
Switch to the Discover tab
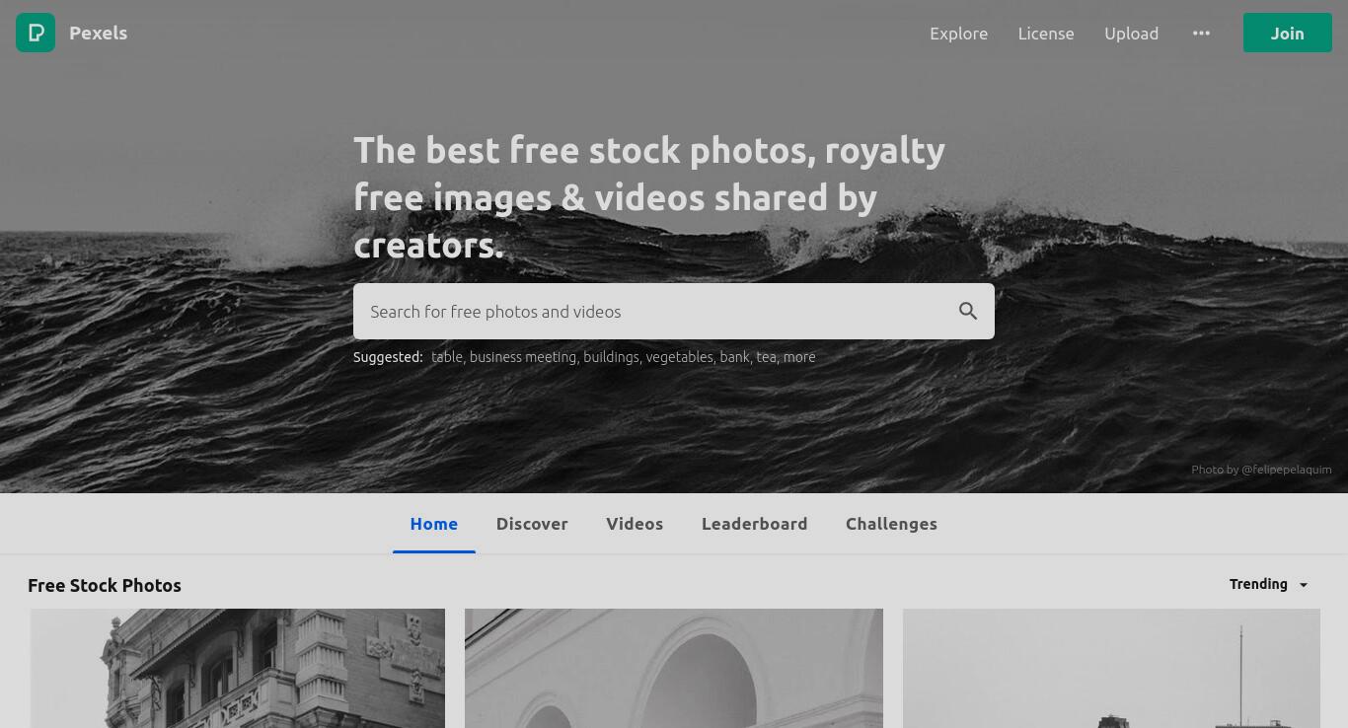click(532, 524)
